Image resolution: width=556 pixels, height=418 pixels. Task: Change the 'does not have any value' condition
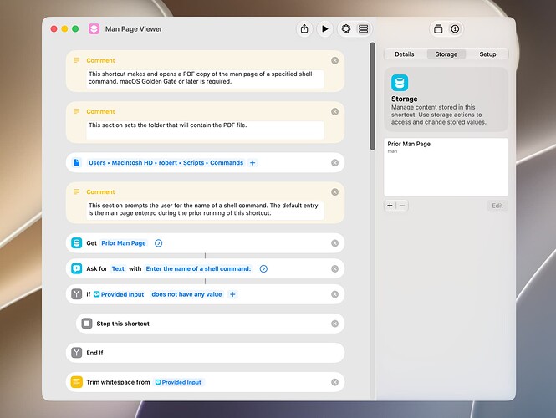(186, 294)
